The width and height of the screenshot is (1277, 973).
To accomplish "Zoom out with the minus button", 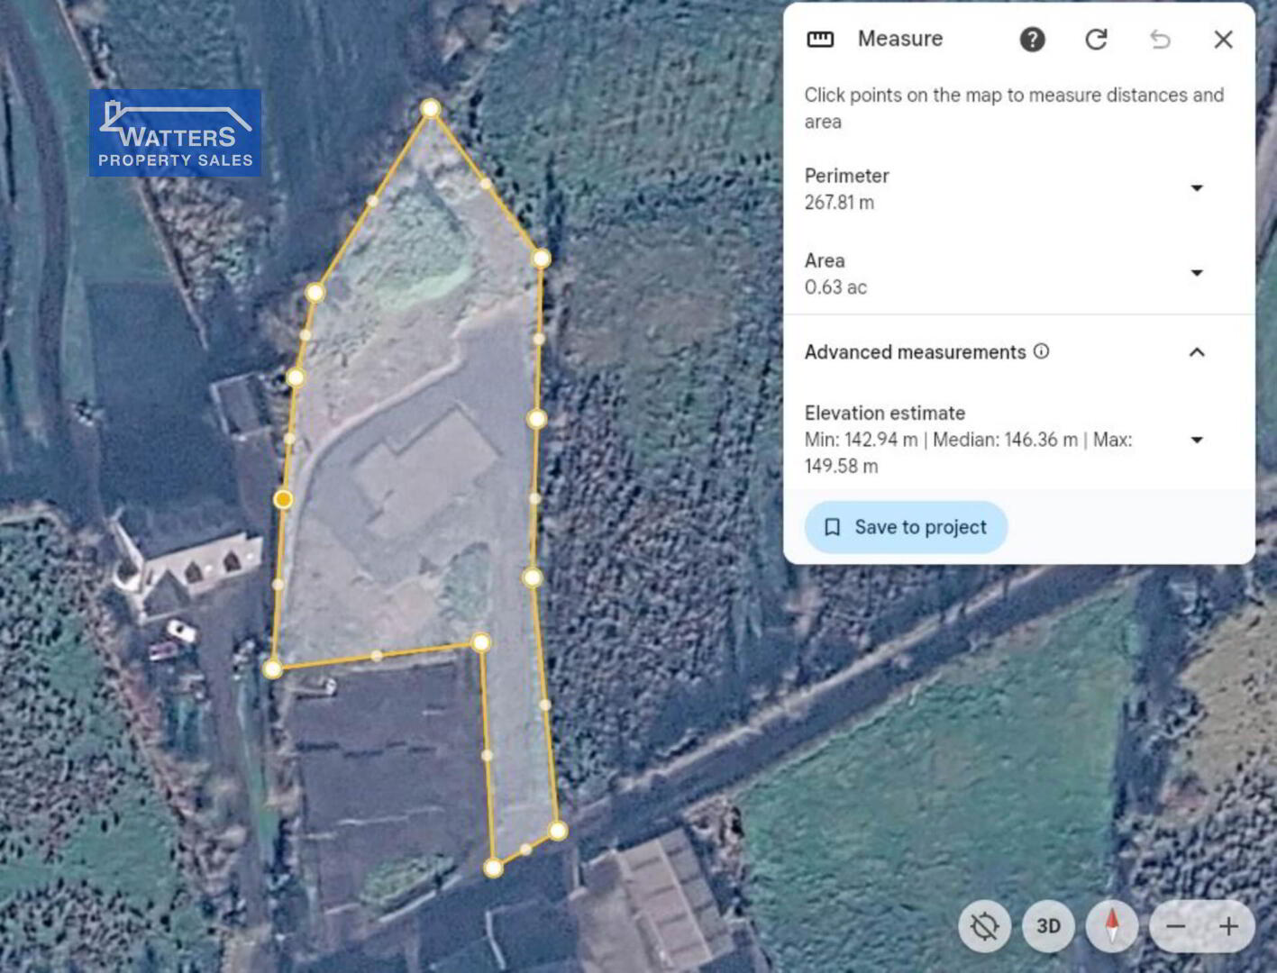I will tap(1176, 926).
